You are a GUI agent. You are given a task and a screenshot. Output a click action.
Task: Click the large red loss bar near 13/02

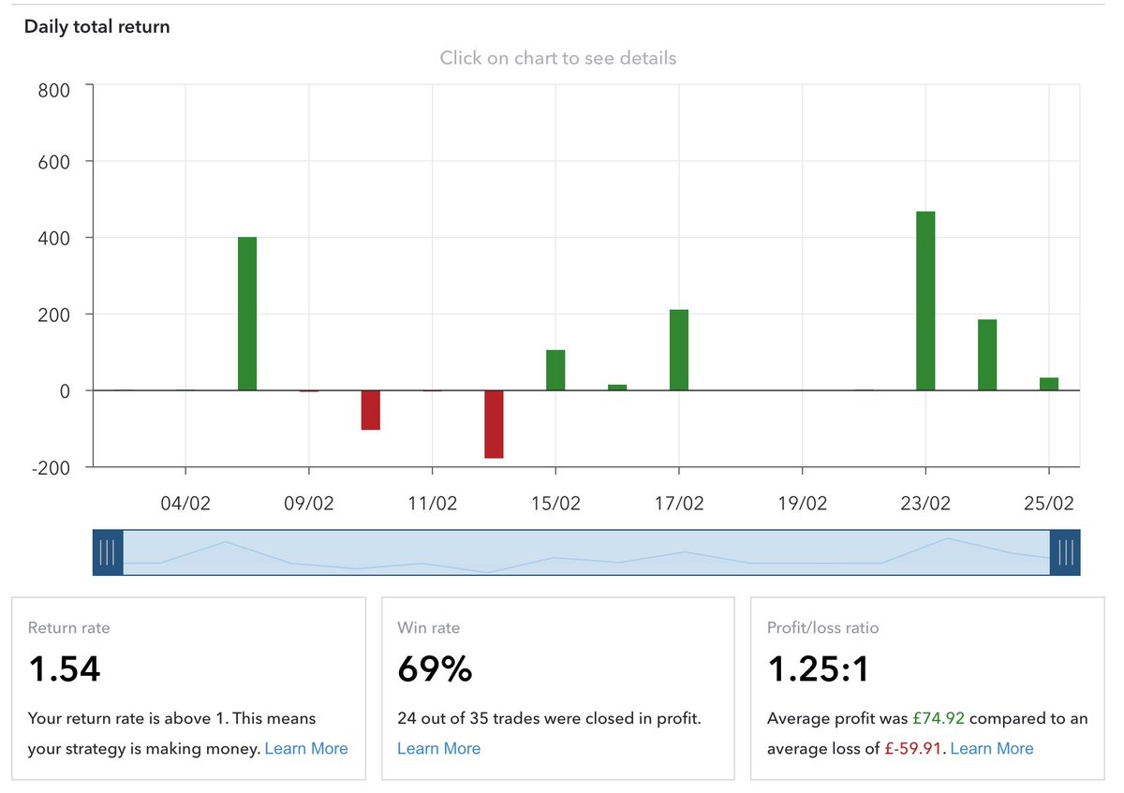tap(494, 423)
